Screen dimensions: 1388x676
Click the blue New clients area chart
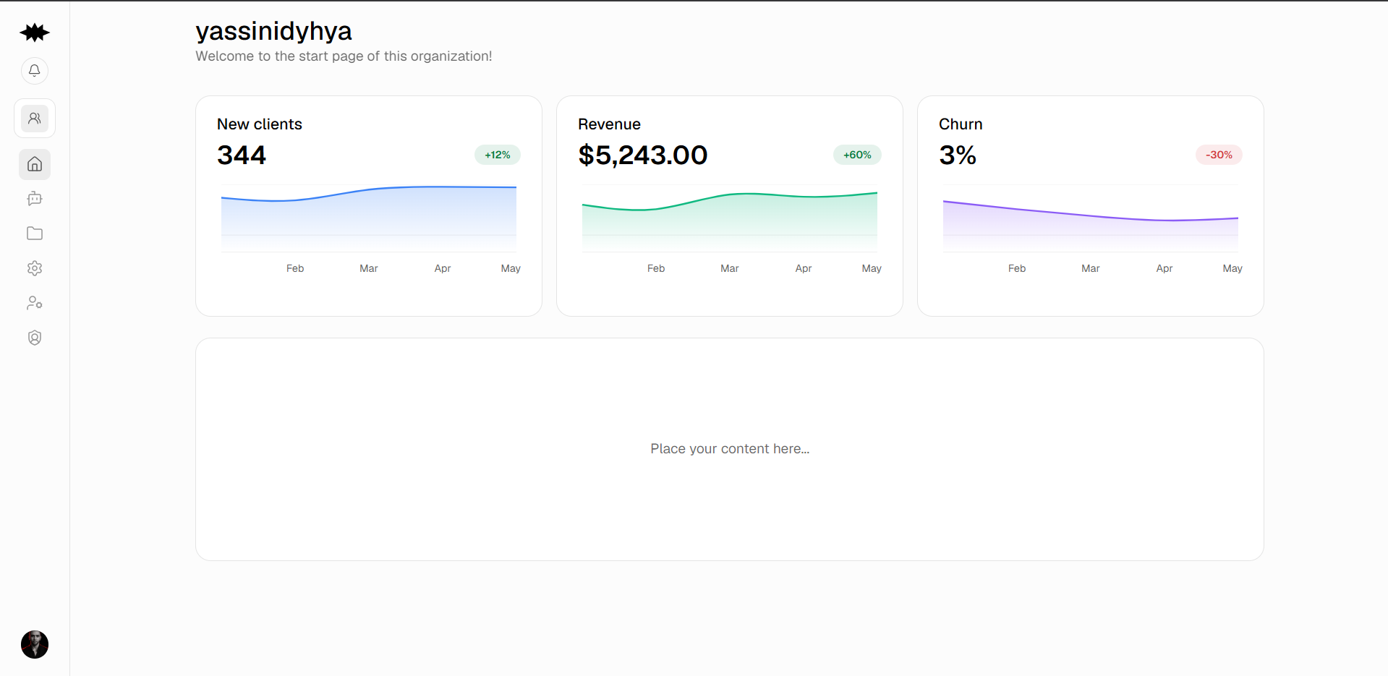(x=369, y=219)
